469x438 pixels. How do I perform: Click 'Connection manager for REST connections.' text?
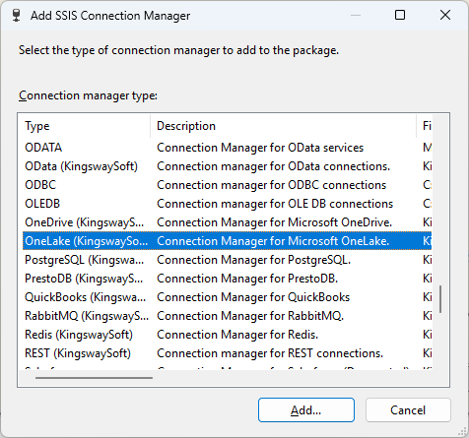point(270,353)
